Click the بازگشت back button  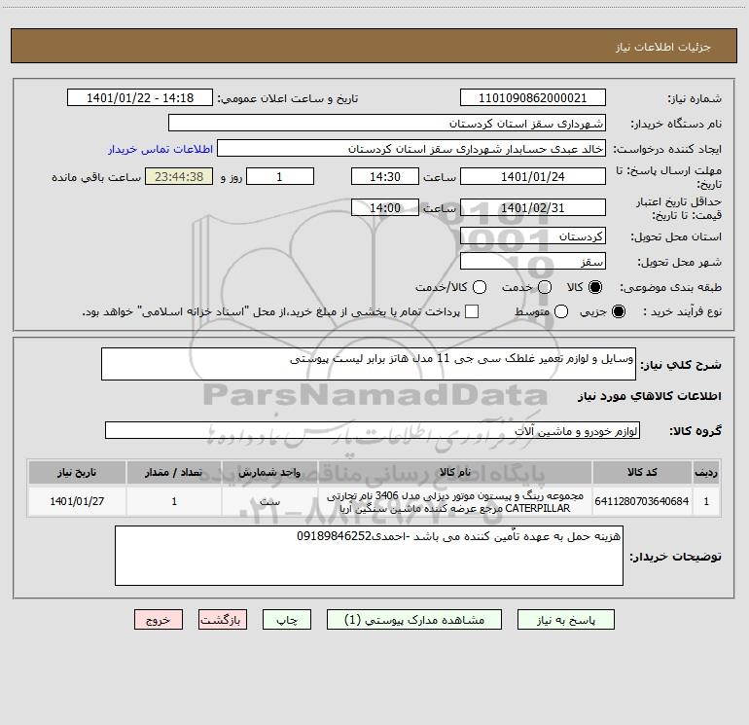point(223,620)
